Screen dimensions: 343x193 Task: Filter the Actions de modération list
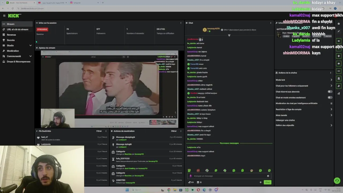[174, 131]
